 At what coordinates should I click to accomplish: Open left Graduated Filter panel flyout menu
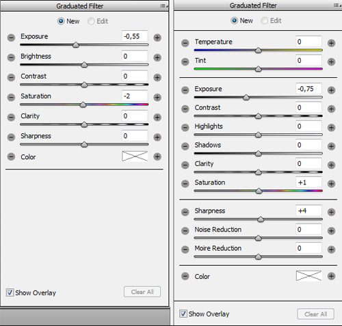(163, 5)
